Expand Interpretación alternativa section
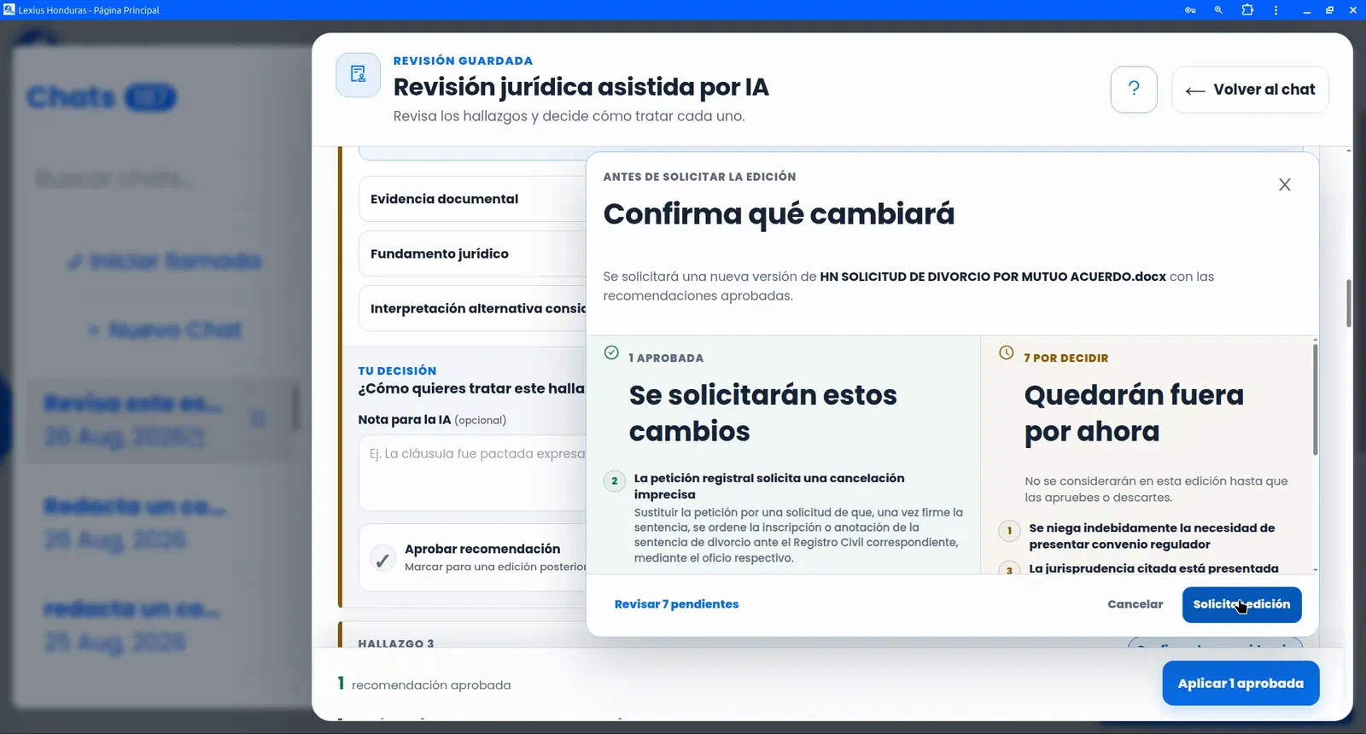 click(x=472, y=308)
